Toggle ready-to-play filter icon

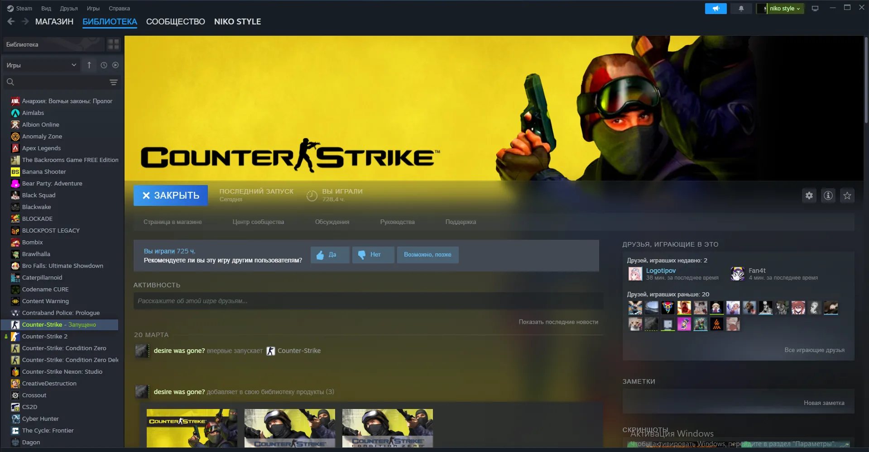tap(115, 65)
